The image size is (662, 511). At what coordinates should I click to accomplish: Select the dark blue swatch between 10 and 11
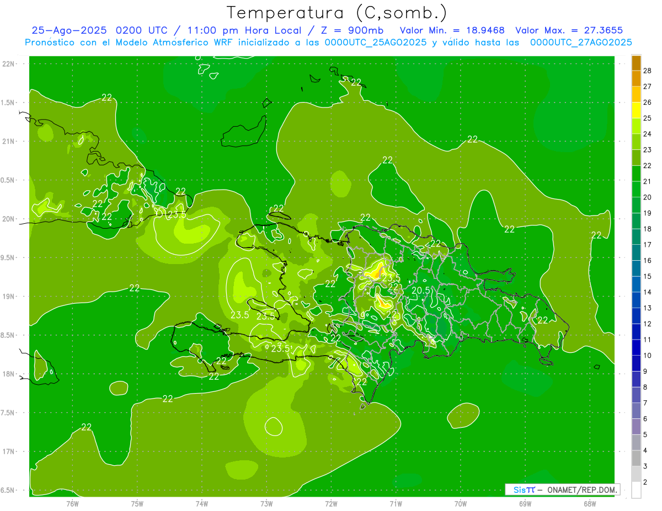[636, 347]
